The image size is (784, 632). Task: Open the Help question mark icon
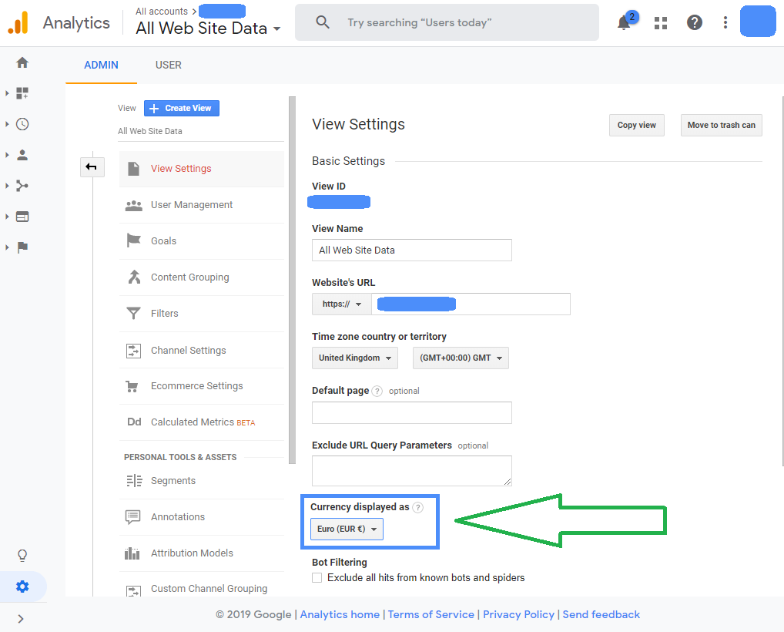click(694, 22)
